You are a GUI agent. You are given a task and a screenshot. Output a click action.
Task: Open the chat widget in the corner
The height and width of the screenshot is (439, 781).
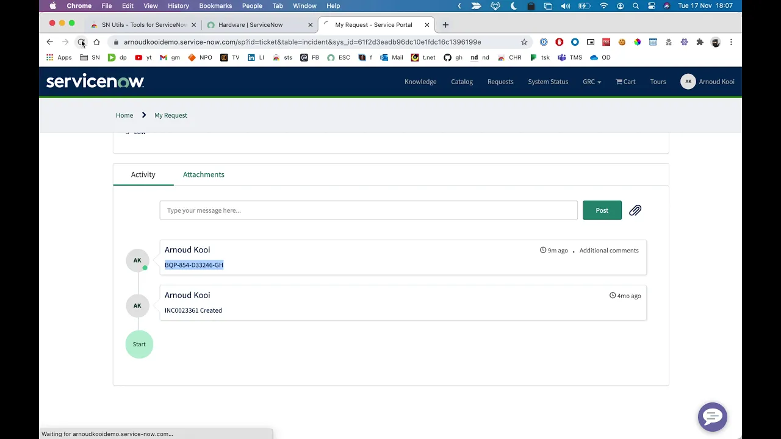coord(712,417)
